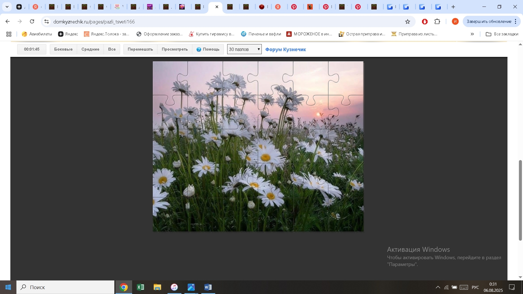Open МОРОЖЕНОЕ в ин... bookmark
523x294 pixels.
click(309, 34)
